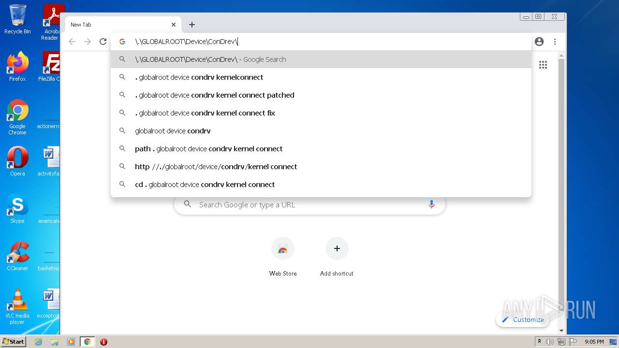Choose suggestion ending in kernelconnect

[321, 77]
